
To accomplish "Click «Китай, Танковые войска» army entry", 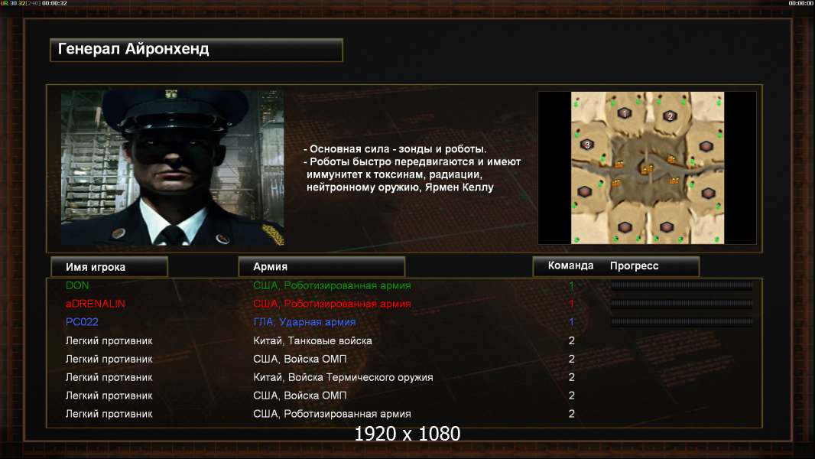I will pos(313,340).
